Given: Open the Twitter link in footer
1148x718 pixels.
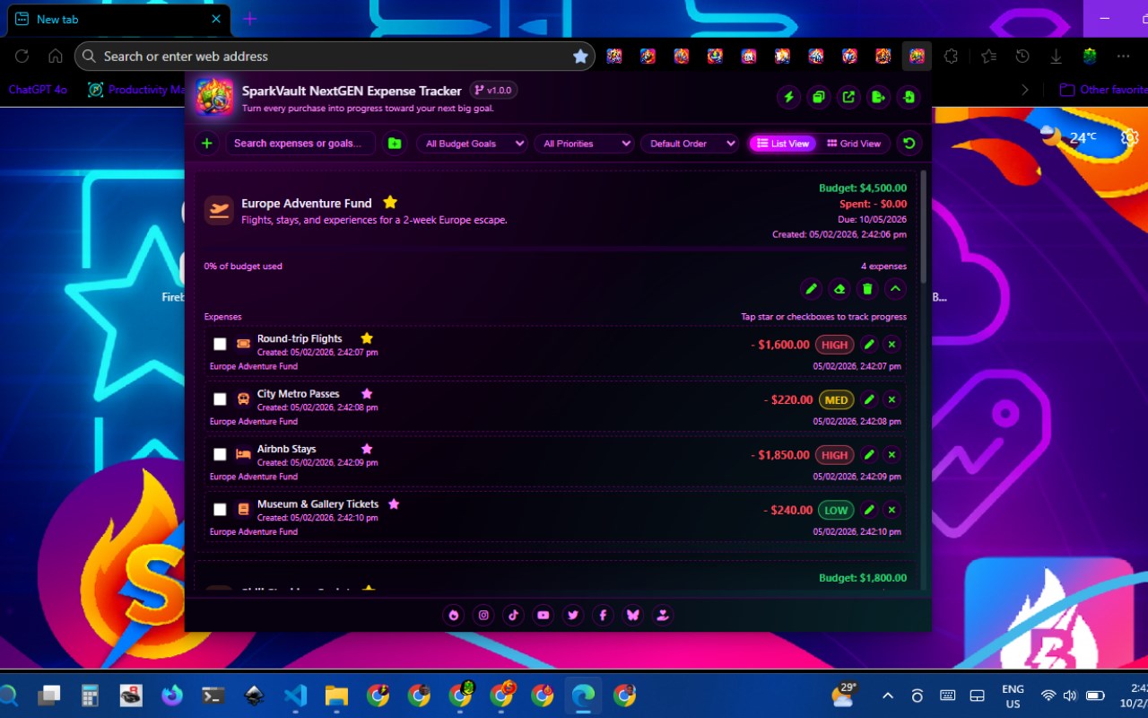Looking at the screenshot, I should coord(573,615).
